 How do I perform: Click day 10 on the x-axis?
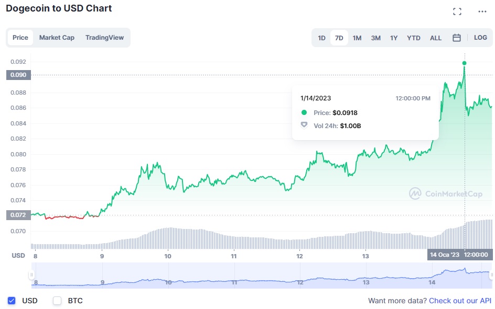click(168, 256)
